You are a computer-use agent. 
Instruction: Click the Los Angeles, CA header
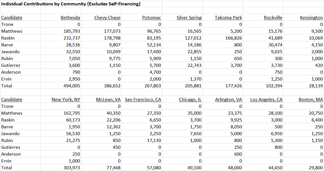point(266,99)
